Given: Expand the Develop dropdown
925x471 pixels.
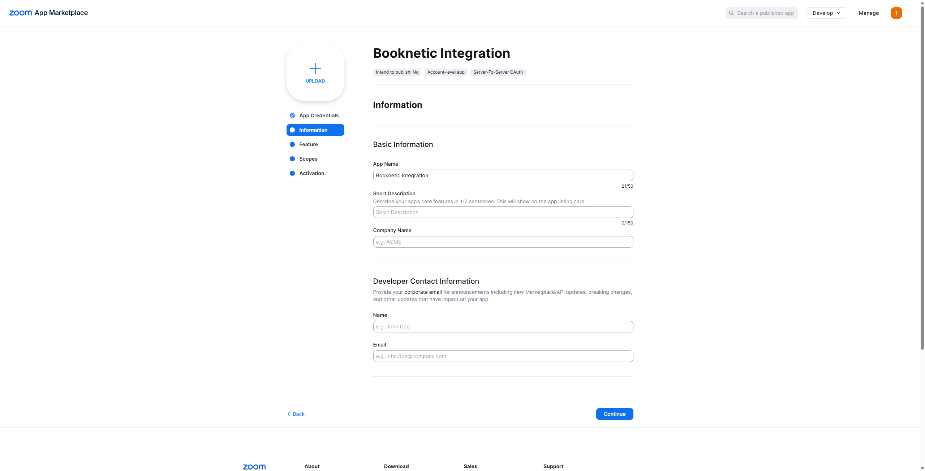Looking at the screenshot, I should click(827, 13).
